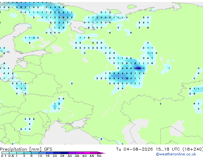Viewport: 203px width, 157px height.
Task: Select the legend swatch between 40 and 45
Action: 87,153
